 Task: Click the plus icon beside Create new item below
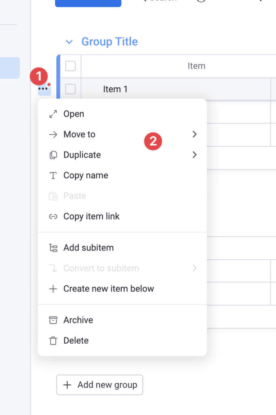(53, 289)
